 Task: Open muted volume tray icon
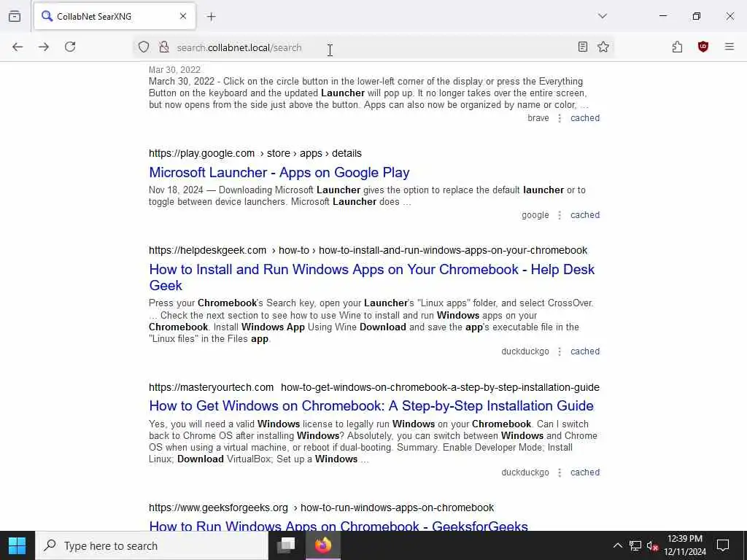pos(652,545)
